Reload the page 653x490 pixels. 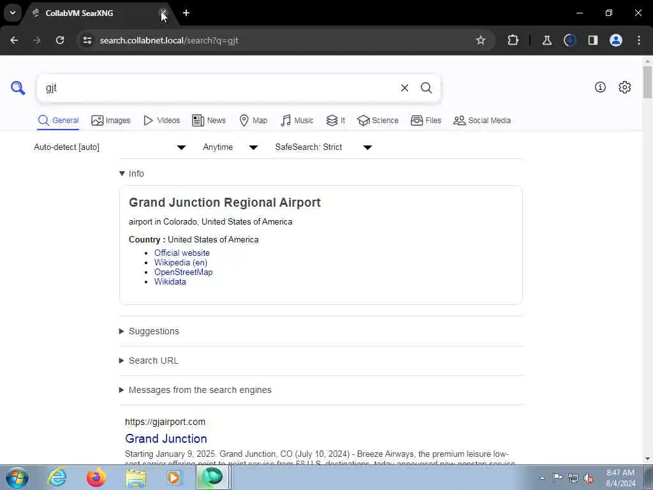pos(60,40)
